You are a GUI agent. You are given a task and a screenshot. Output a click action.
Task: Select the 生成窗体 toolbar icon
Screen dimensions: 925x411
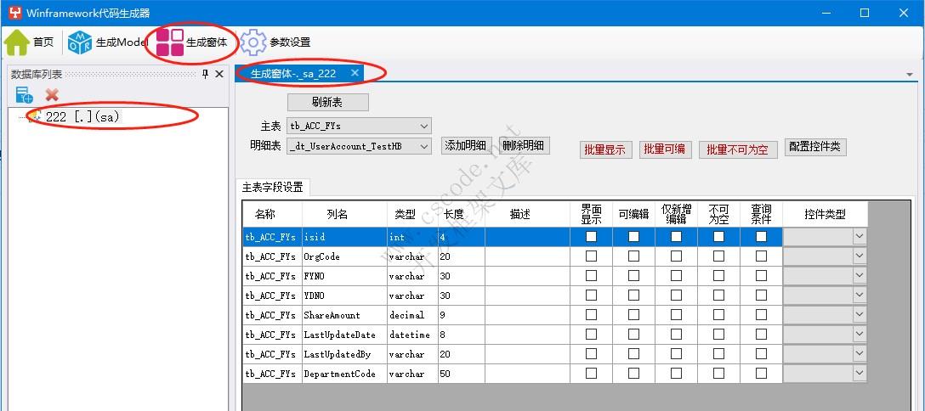coord(170,42)
